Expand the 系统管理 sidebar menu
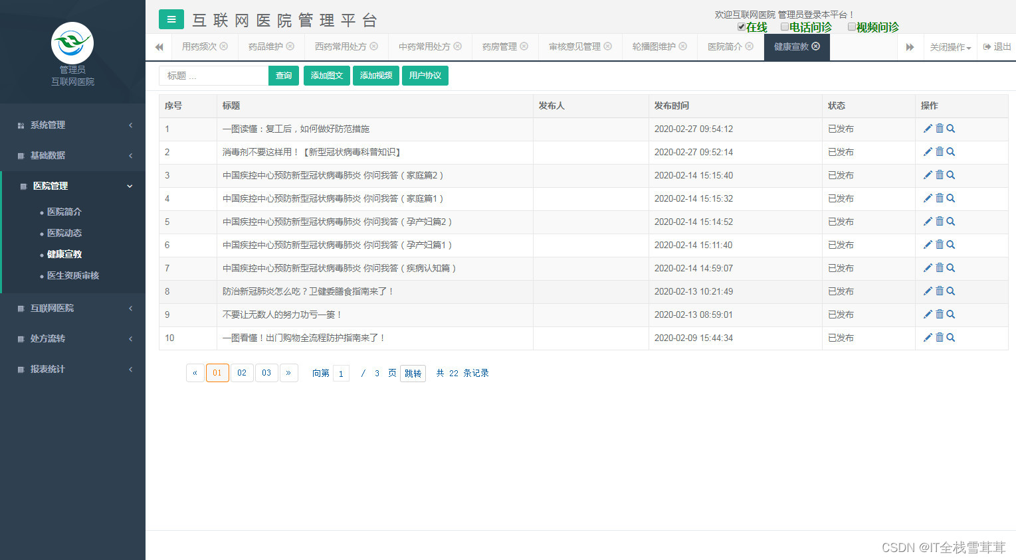1016x560 pixels. 72,125
